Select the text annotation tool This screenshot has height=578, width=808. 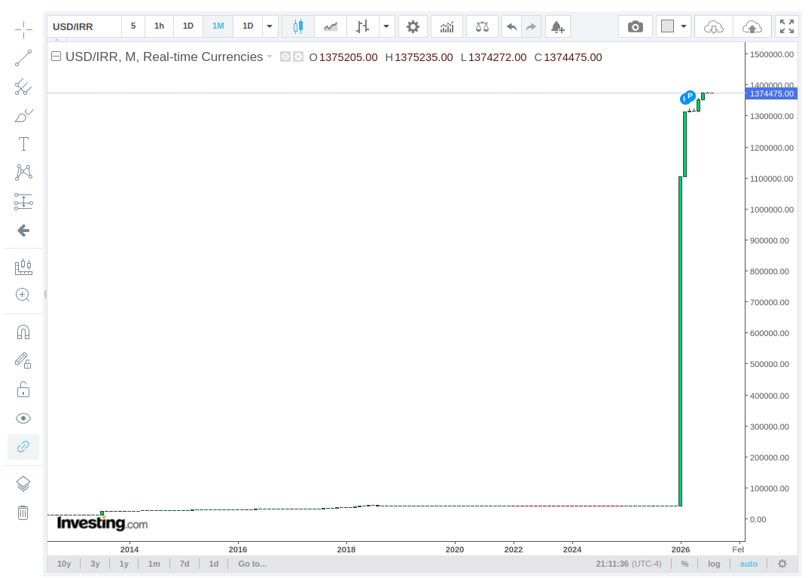(23, 144)
